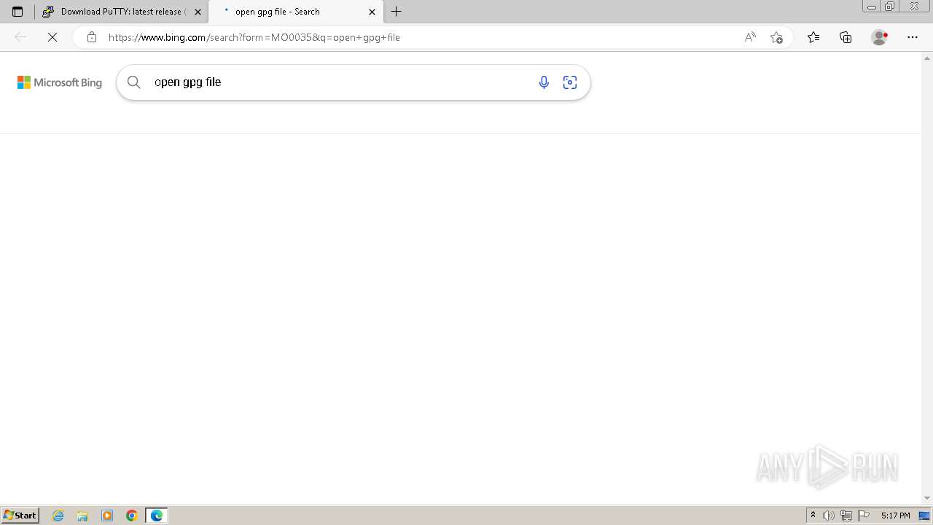Click the scrollbar up arrow
This screenshot has height=525, width=933.
pos(927,57)
